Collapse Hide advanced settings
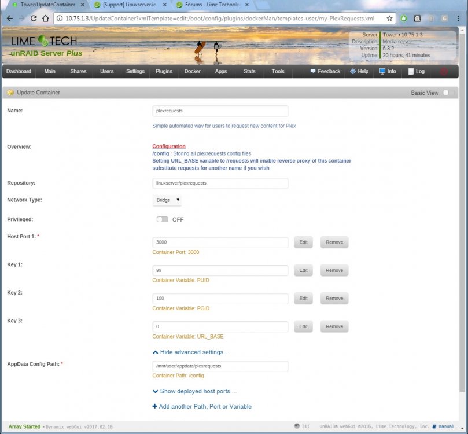Viewport: 468px width, 434px height. 191,352
